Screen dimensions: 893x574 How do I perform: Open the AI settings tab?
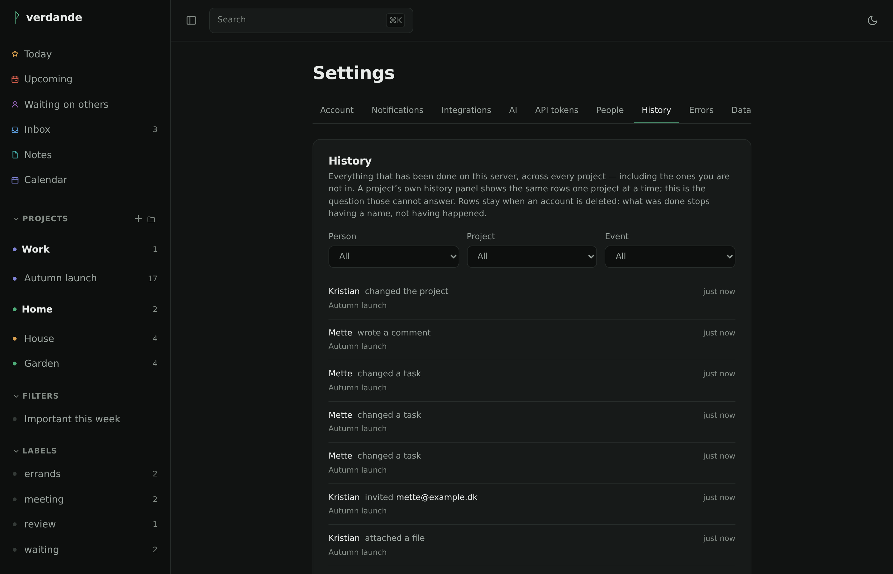pos(513,110)
